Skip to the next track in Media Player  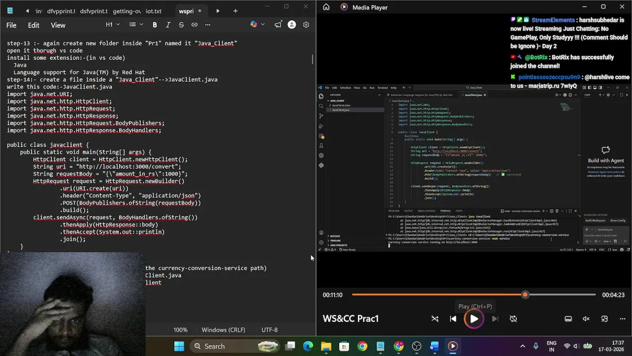(x=495, y=319)
